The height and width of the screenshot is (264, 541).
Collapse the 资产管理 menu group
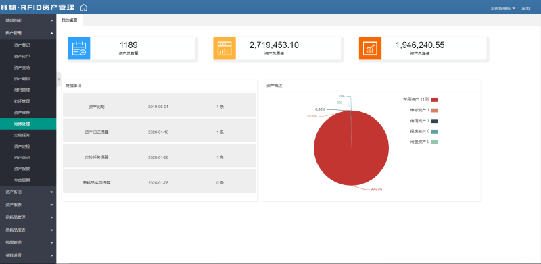(28, 33)
